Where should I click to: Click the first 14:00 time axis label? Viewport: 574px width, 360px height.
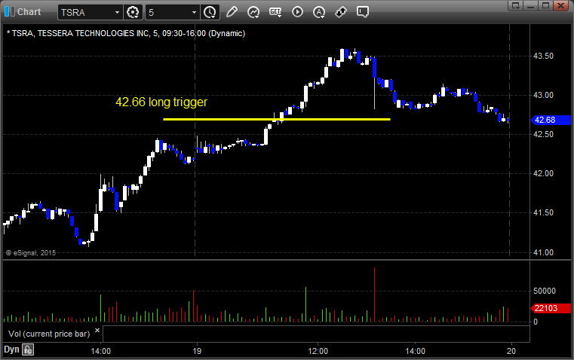(100, 351)
